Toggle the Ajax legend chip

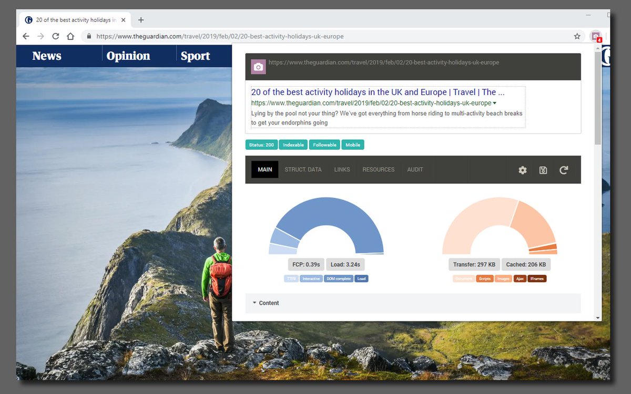520,278
